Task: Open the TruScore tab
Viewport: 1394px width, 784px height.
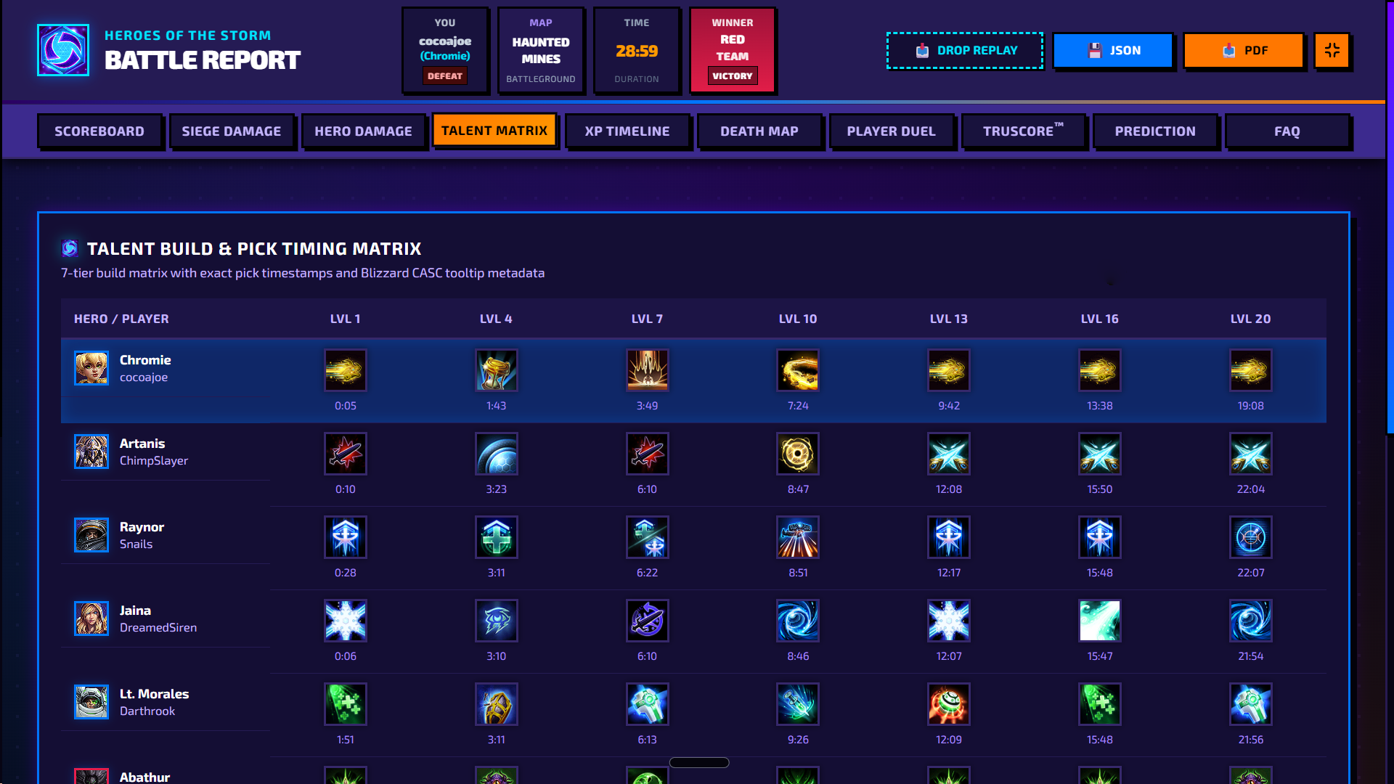Action: coord(1023,131)
